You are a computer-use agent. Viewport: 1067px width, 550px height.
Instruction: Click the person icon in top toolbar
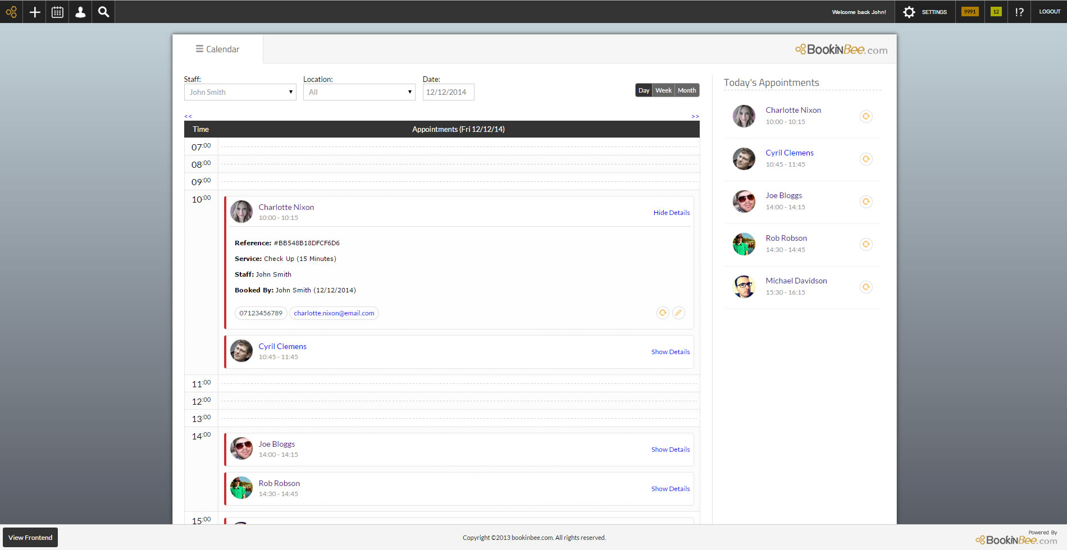coord(80,12)
